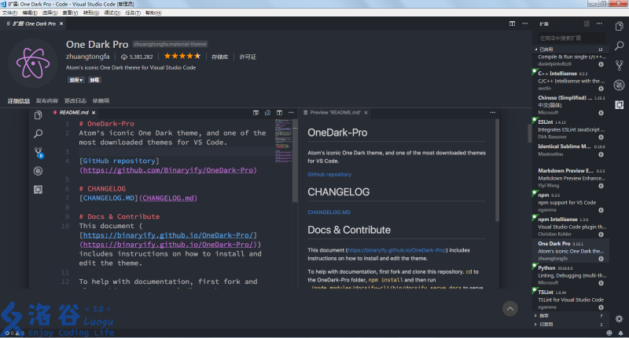
Task: Switch to the 更改日志 changelog tab
Action: pyautogui.click(x=75, y=101)
